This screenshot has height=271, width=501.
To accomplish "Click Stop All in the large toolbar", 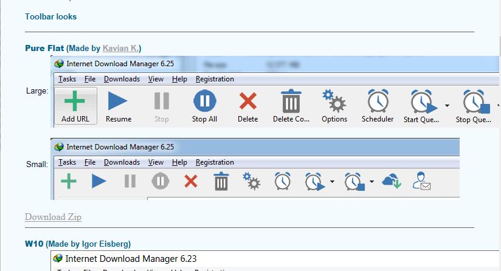I will point(204,106).
